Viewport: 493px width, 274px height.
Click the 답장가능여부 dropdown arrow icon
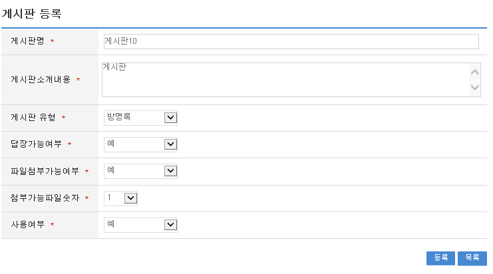click(170, 144)
